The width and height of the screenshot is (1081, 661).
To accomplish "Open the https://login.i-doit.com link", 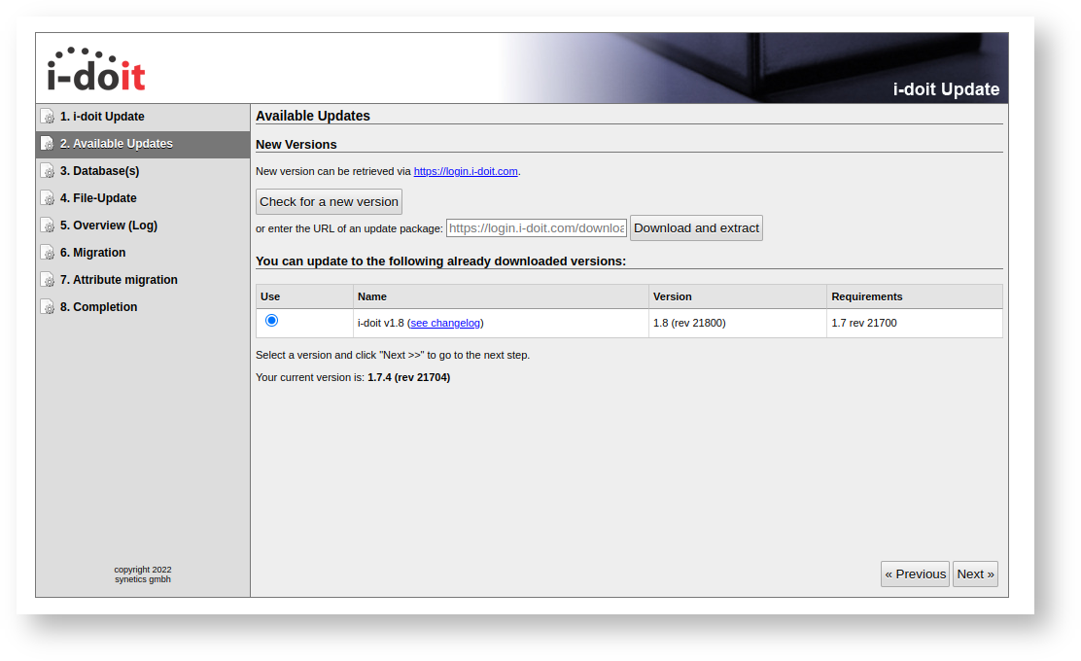I will pyautogui.click(x=466, y=171).
